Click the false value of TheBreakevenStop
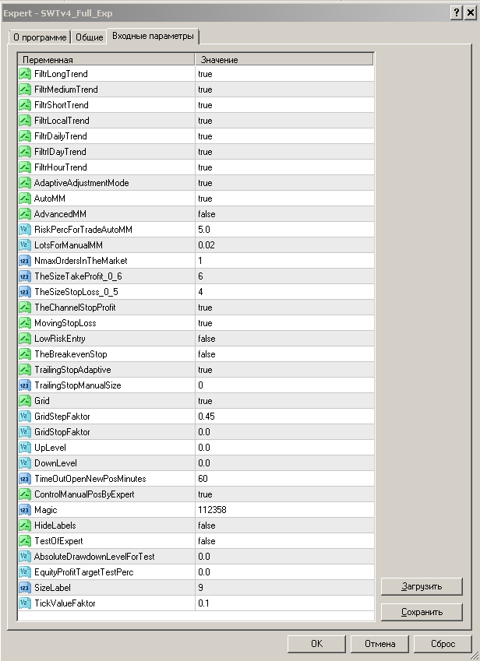 [x=206, y=354]
